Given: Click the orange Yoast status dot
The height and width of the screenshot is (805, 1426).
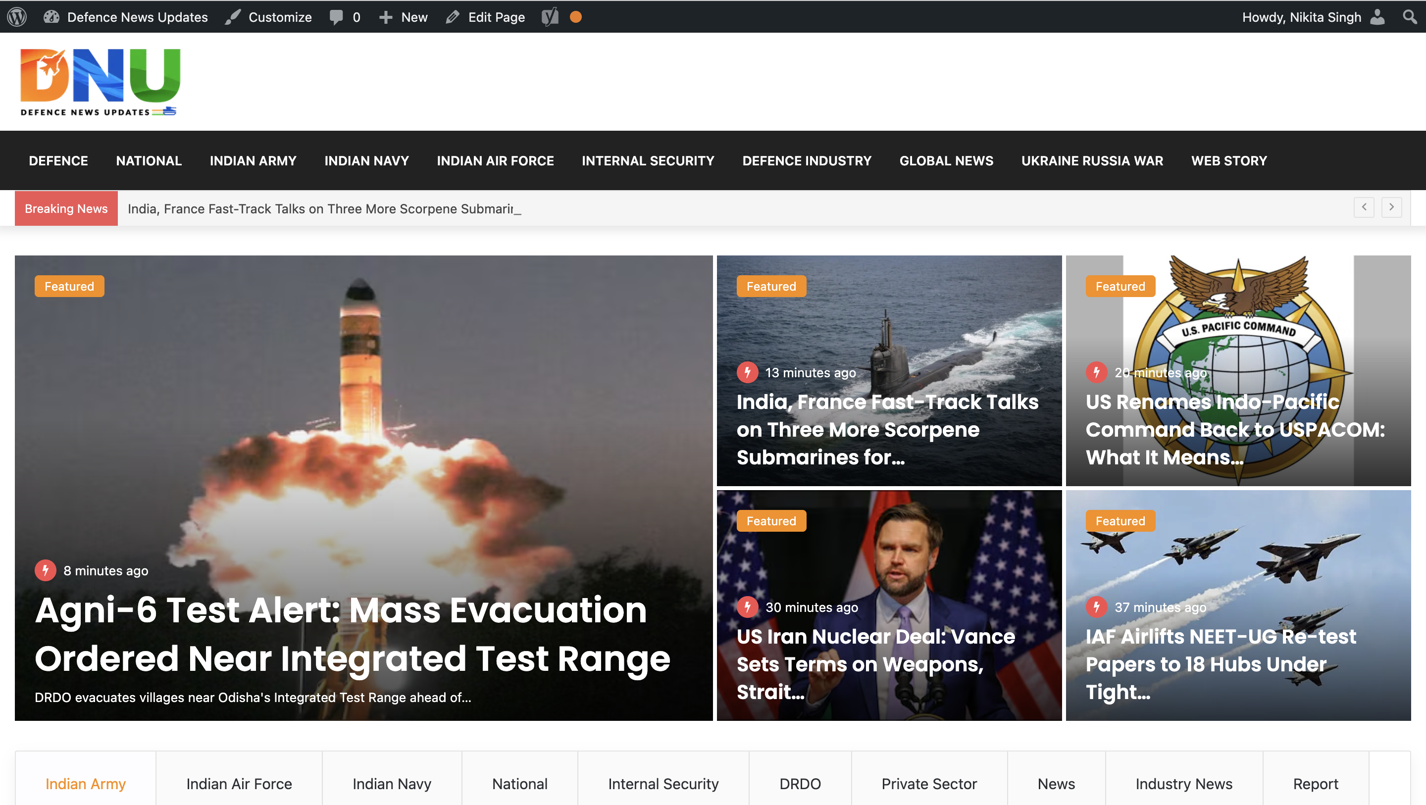Looking at the screenshot, I should point(576,17).
